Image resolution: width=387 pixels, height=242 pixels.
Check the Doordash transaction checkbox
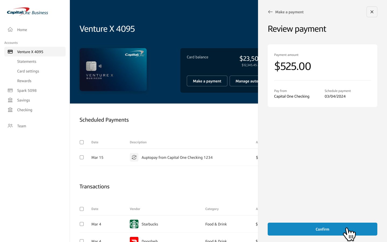pyautogui.click(x=82, y=241)
